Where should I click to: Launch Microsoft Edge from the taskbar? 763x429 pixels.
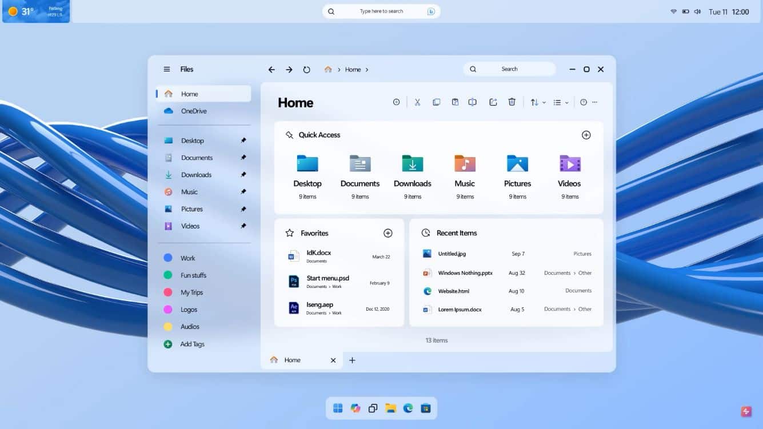click(408, 408)
